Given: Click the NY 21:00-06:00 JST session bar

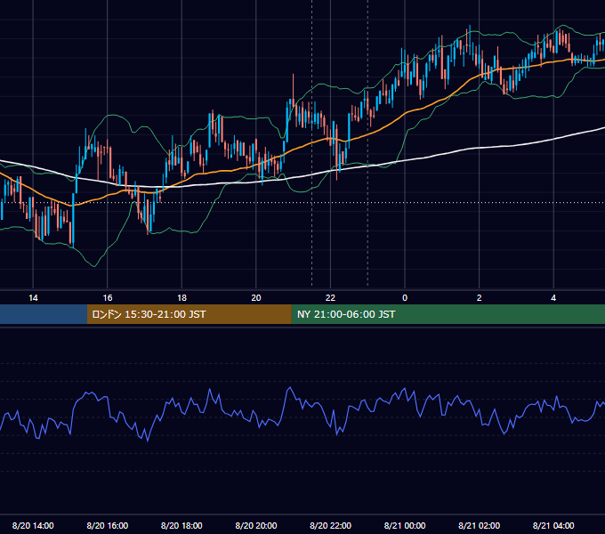Looking at the screenshot, I should coord(448,314).
